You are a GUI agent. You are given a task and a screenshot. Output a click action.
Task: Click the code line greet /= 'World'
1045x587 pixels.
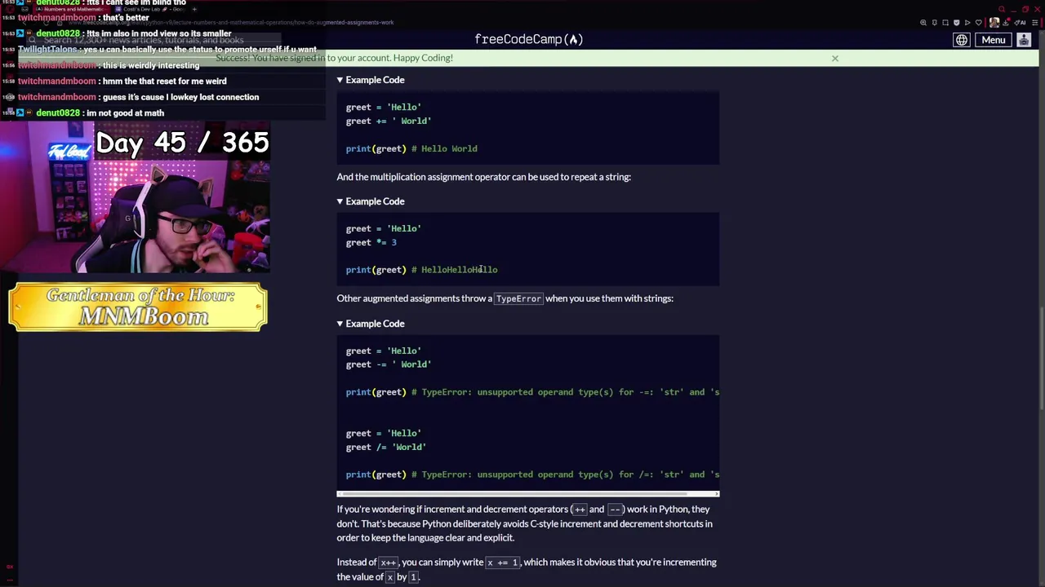click(386, 447)
